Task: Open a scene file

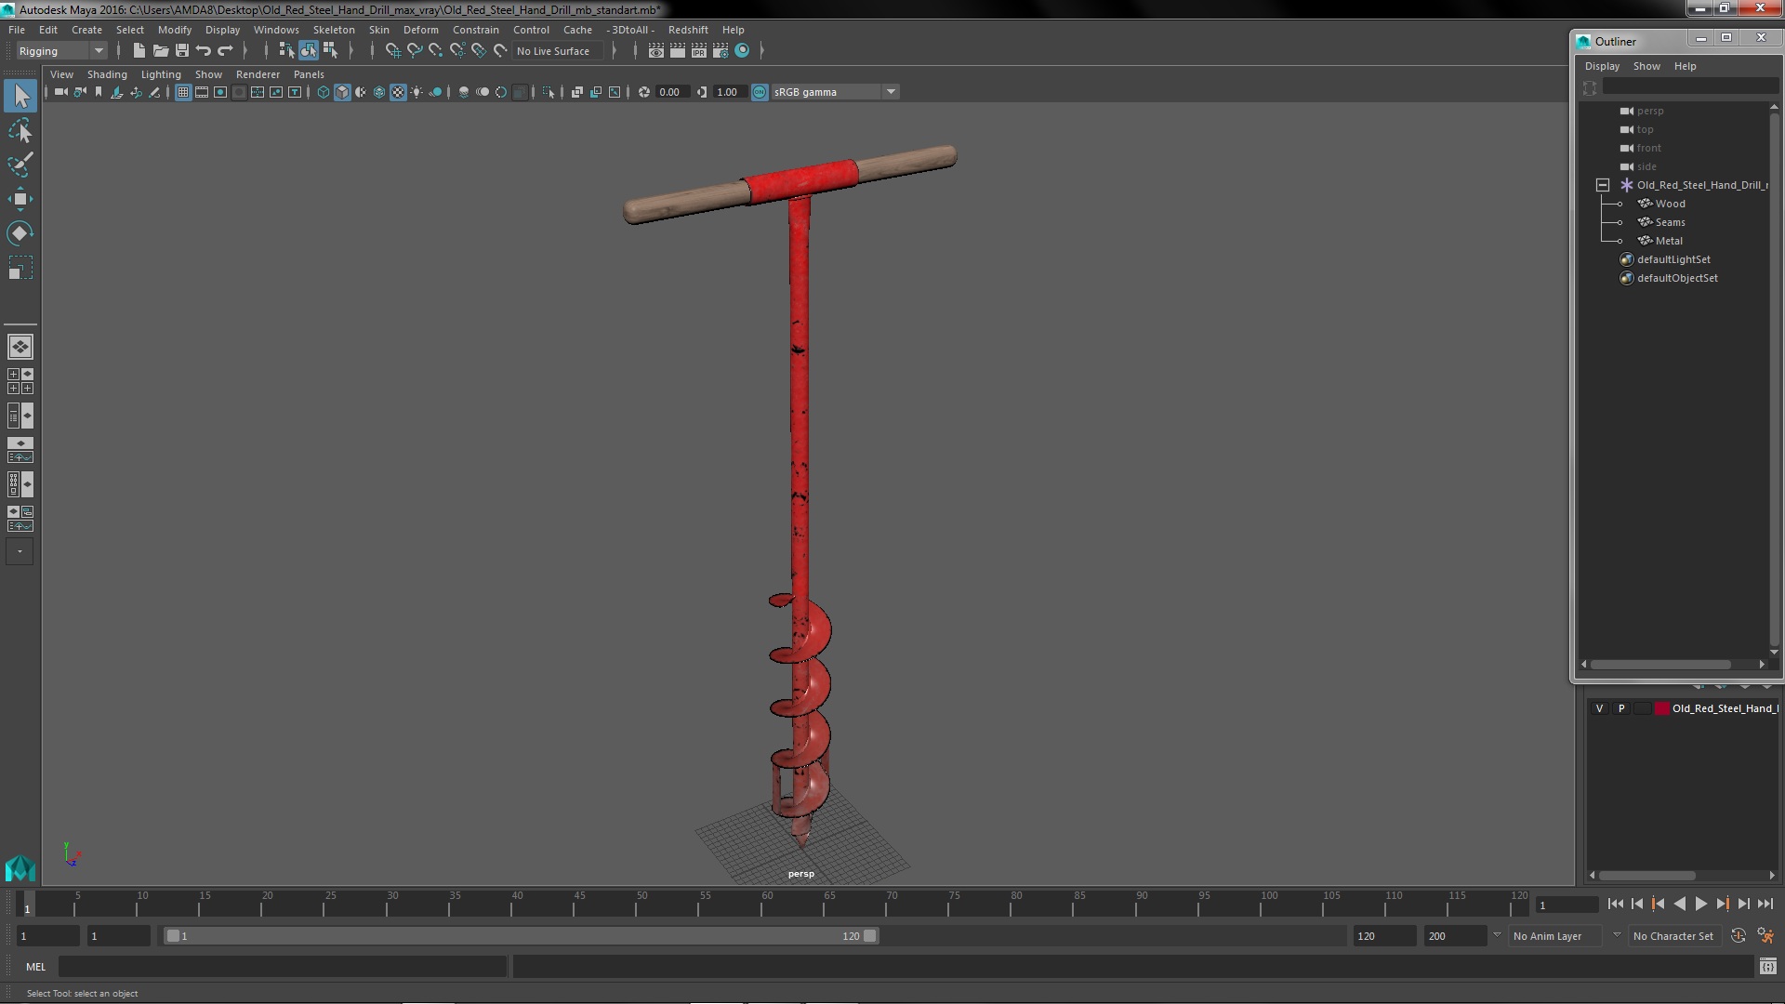Action: (x=161, y=50)
